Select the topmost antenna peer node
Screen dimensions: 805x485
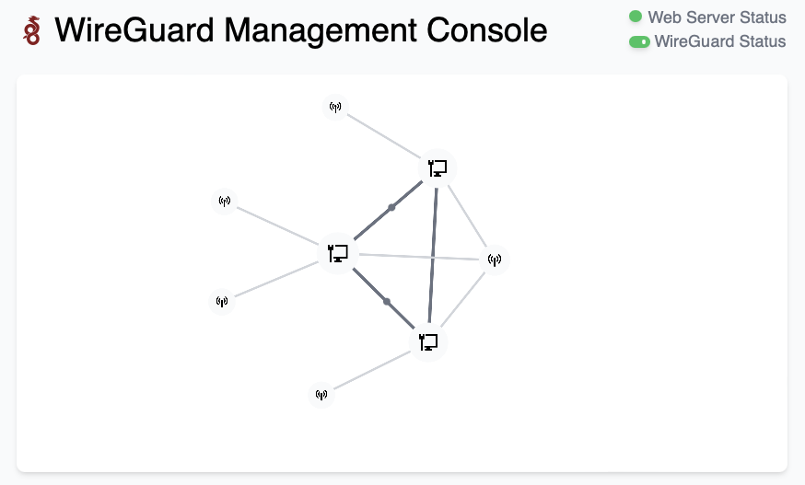click(335, 108)
